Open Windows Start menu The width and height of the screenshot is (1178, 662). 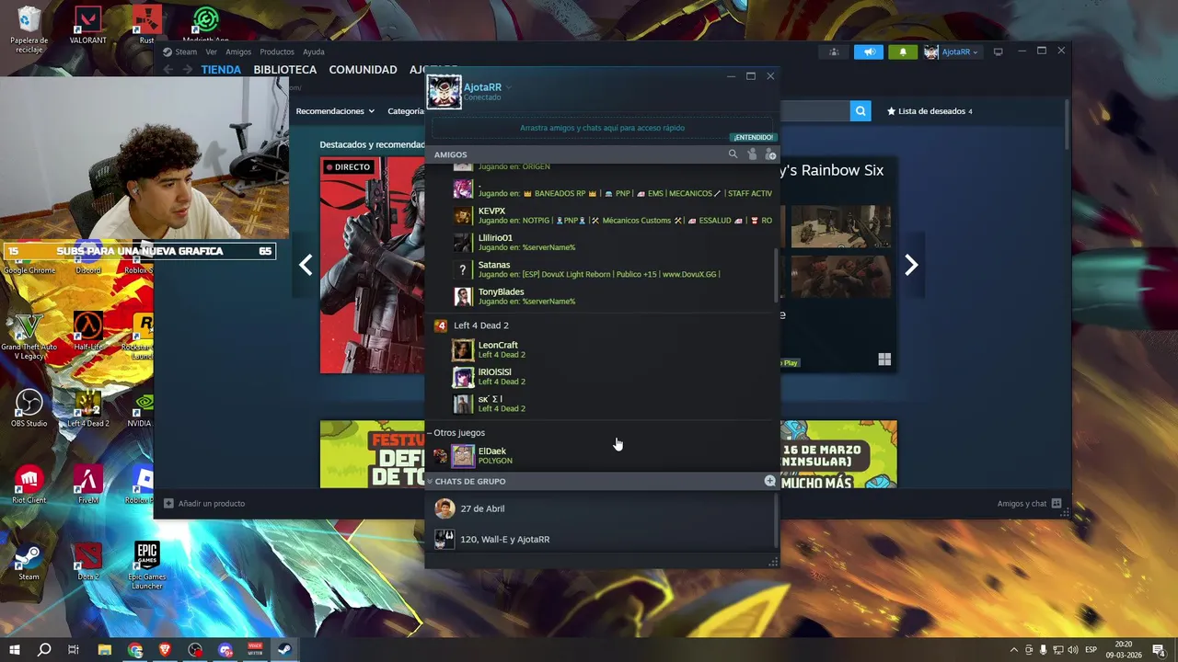[x=15, y=650]
